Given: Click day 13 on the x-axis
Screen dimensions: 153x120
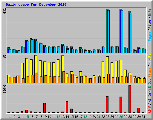Looking at the screenshot, I should pos(63,117).
